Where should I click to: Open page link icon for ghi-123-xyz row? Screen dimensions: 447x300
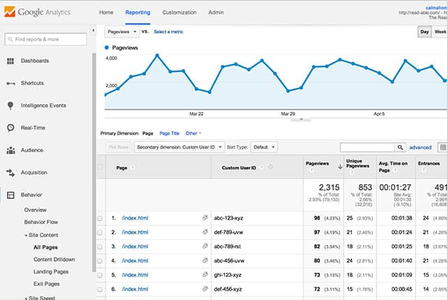(x=205, y=275)
